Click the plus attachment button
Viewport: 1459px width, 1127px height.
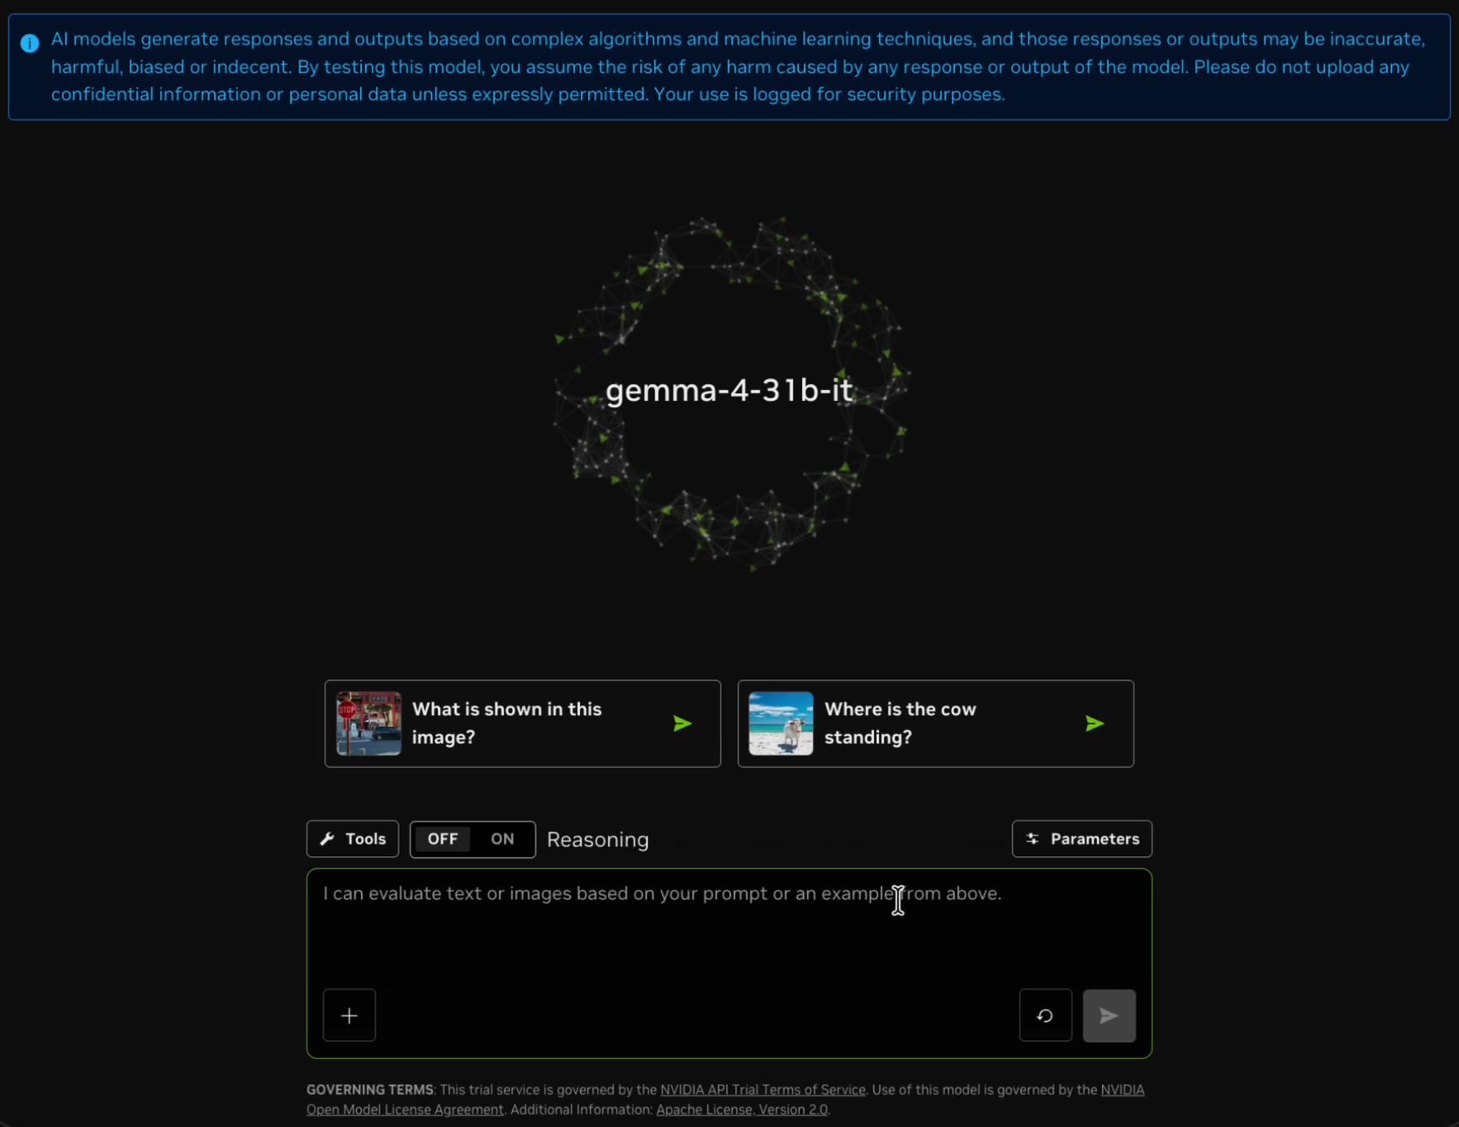(349, 1015)
